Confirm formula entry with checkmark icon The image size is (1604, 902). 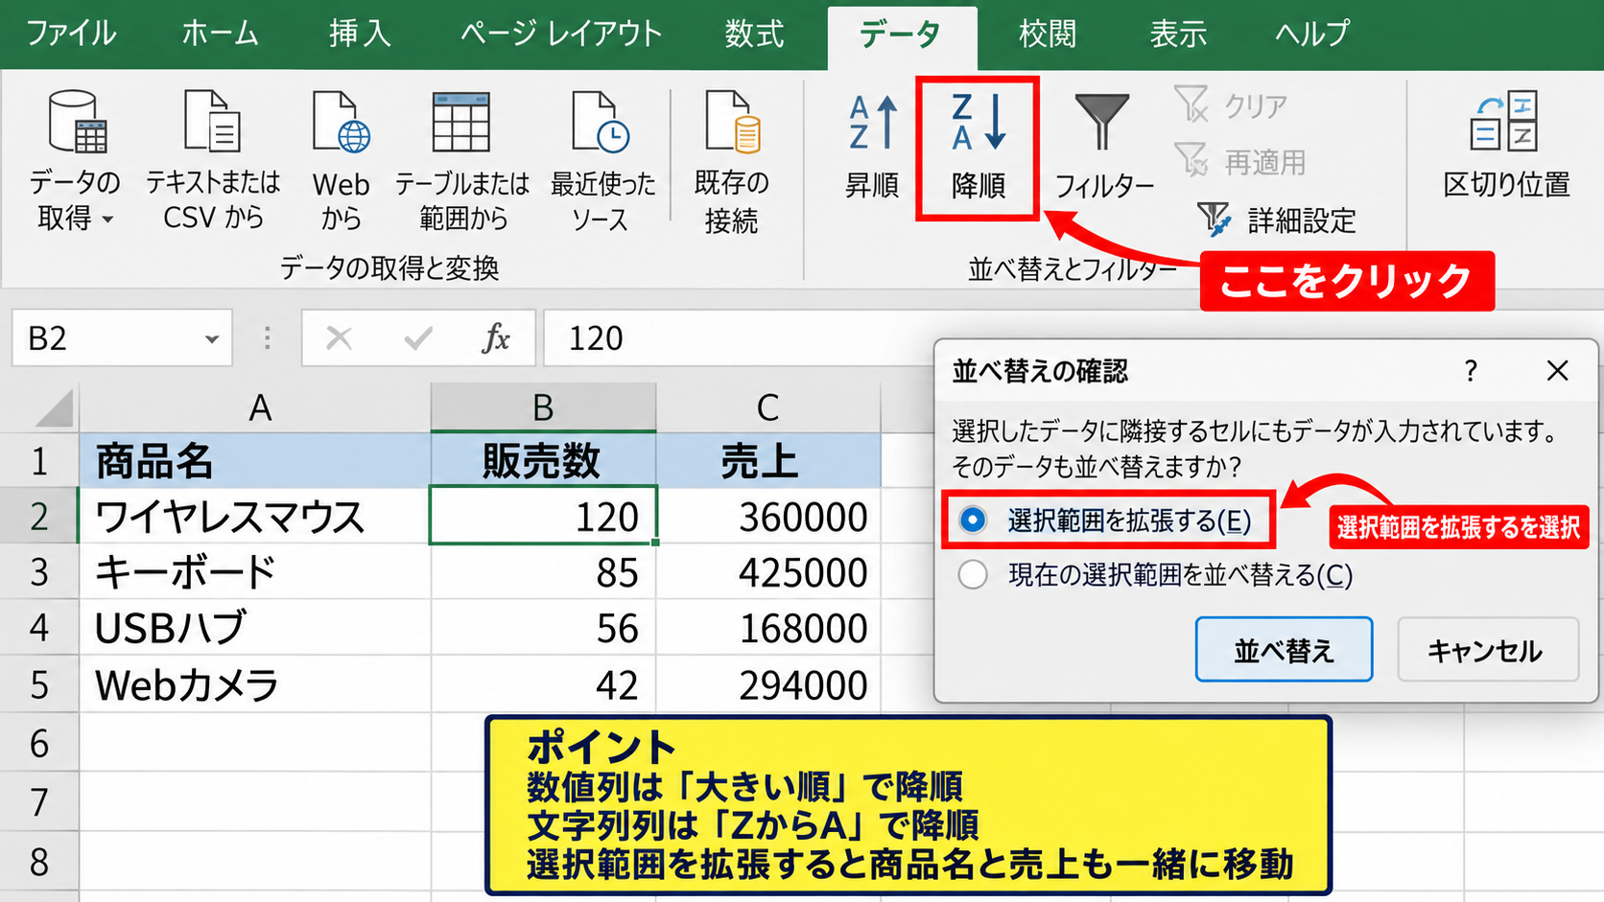[x=418, y=337]
